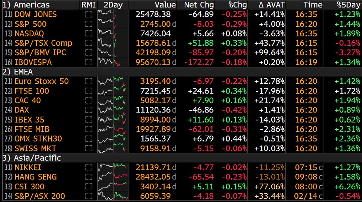Image resolution: width=362 pixels, height=202 pixels.
Task: Open the HANG SENG 2Day sparkline chart
Action: (113, 177)
